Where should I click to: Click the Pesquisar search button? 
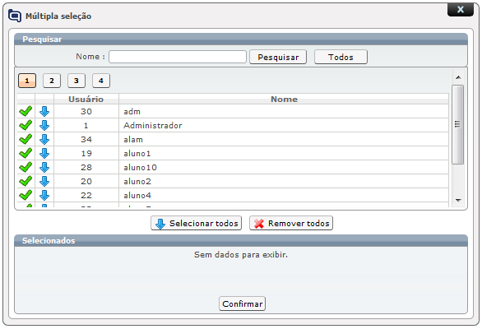[278, 58]
